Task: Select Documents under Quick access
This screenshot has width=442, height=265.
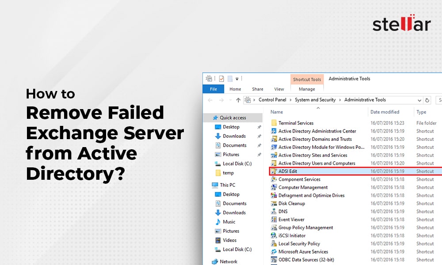Action: (x=235, y=145)
